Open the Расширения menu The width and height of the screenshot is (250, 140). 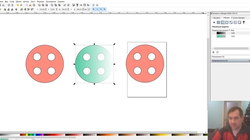(x=51, y=2)
